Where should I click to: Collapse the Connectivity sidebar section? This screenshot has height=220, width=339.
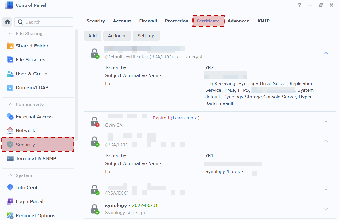pyautogui.click(x=10, y=104)
